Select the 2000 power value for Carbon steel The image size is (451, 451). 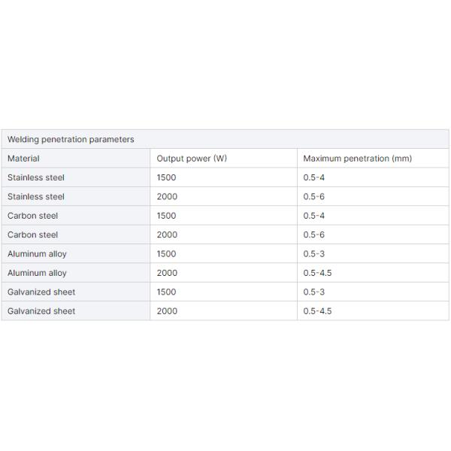167,235
